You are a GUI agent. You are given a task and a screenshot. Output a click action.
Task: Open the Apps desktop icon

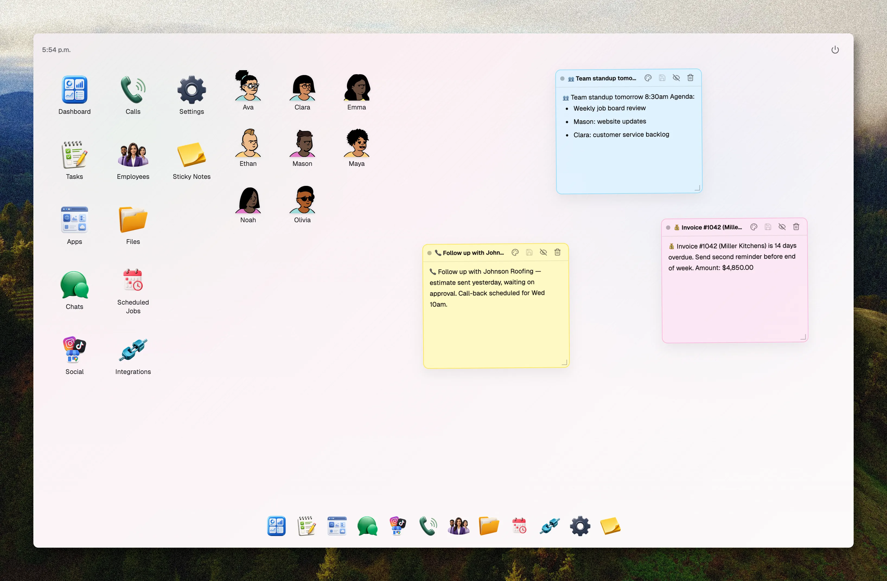point(74,220)
